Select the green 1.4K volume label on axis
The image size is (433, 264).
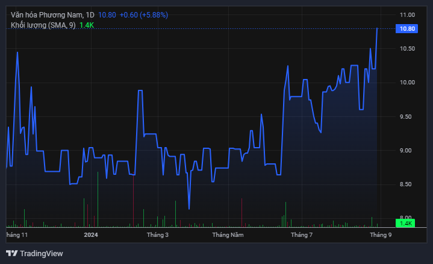coord(405,224)
